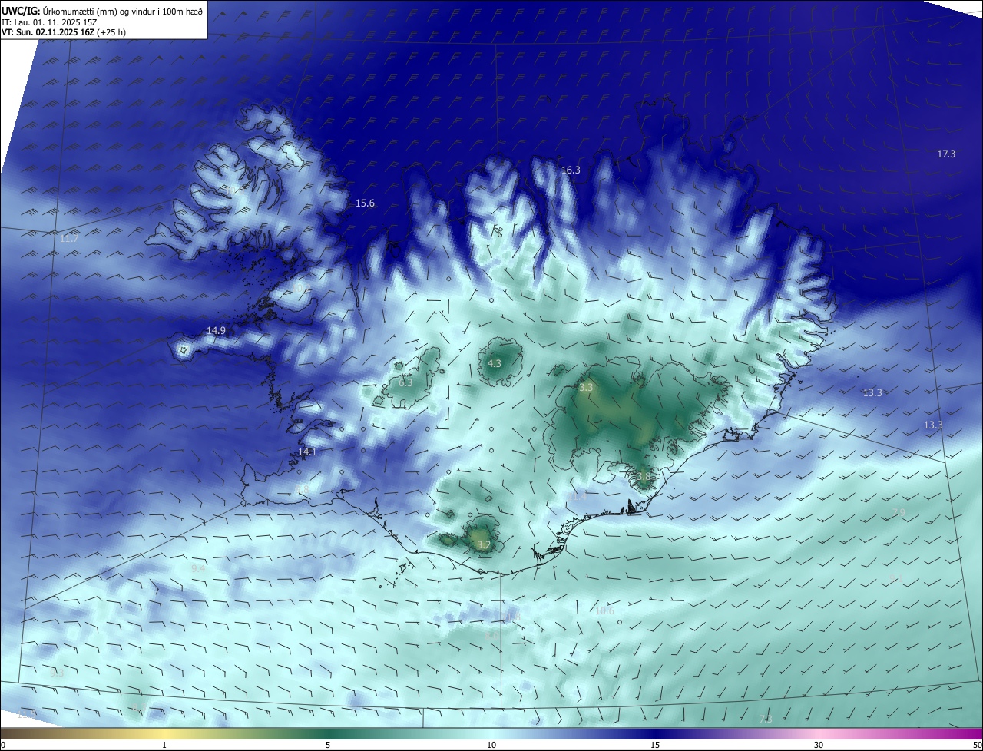Click the 'VT: Sun. 02.11.2025 16Z (+25 h)' line
The image size is (983, 751).
click(x=64, y=32)
